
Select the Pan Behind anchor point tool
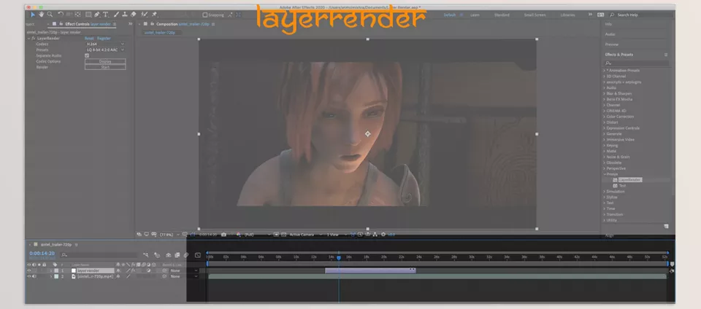[x=78, y=15]
